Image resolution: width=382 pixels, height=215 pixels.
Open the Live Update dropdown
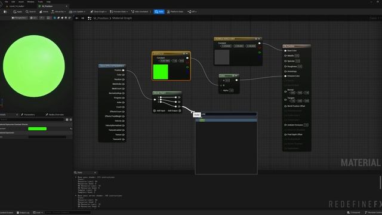click(77, 12)
